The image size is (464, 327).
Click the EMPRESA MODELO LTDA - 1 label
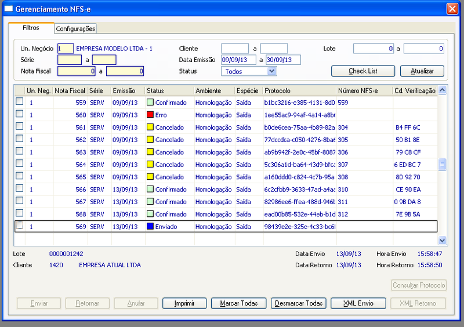[114, 49]
